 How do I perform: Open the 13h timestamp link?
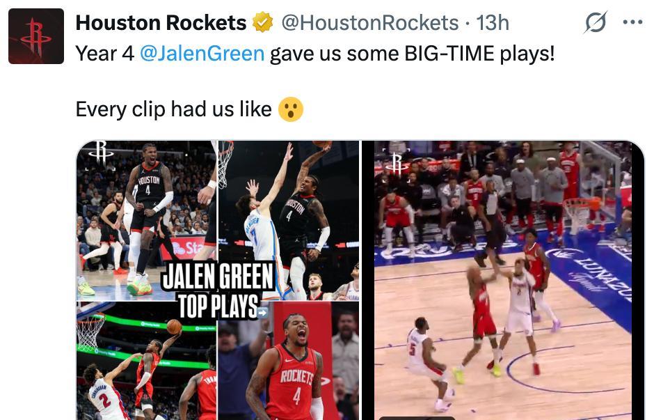[493, 22]
